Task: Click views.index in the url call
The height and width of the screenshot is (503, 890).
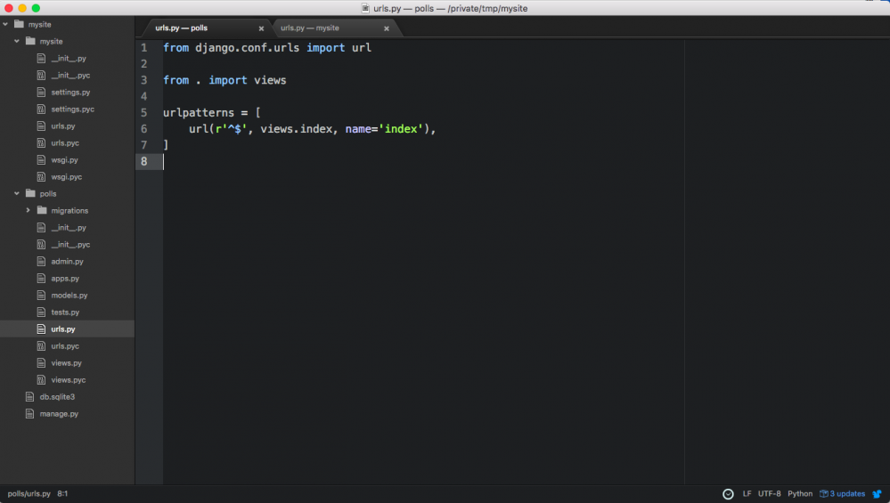Action: [x=296, y=129]
